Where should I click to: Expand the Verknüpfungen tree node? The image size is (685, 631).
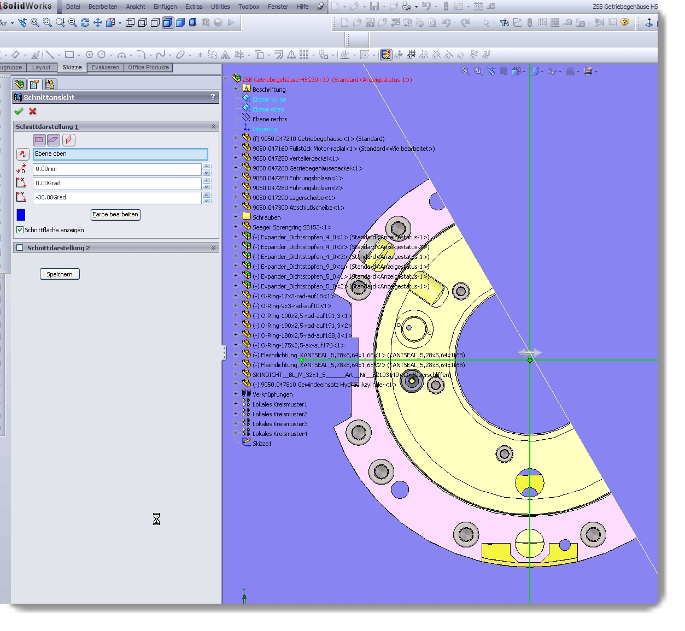pyautogui.click(x=236, y=394)
